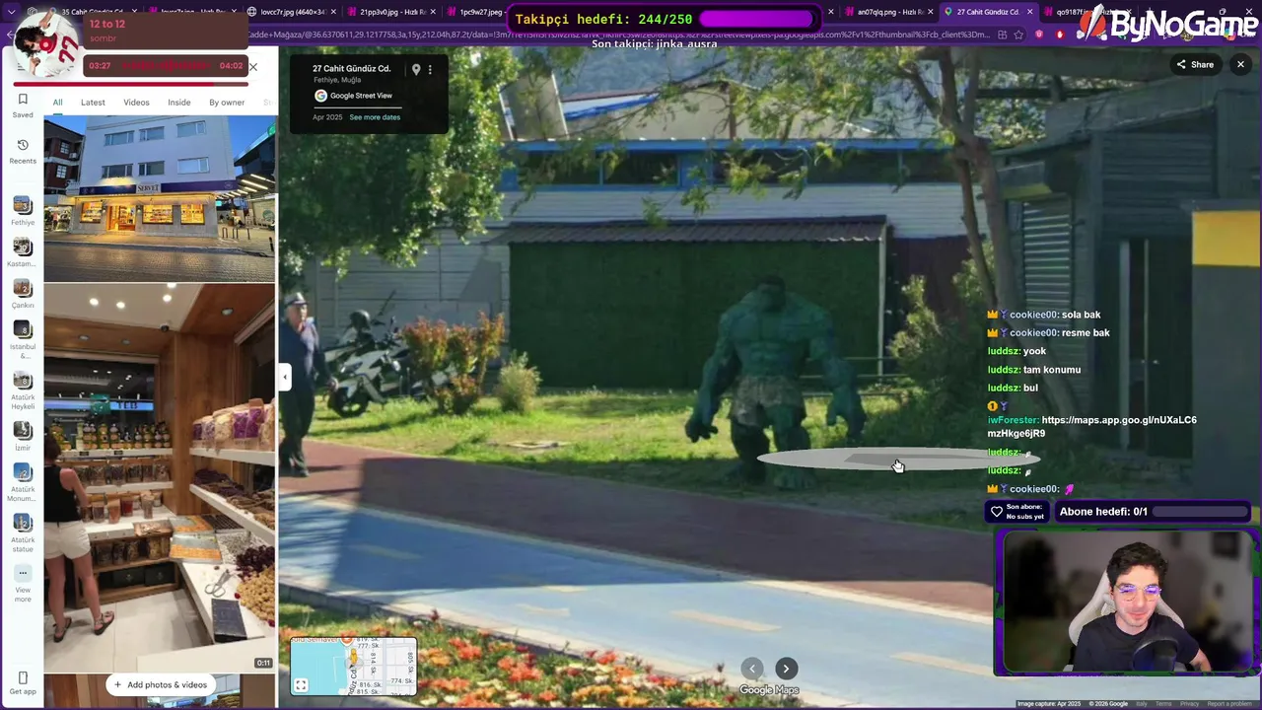Click Add photos & videos button
This screenshot has width=1262, height=710.
coord(160,684)
